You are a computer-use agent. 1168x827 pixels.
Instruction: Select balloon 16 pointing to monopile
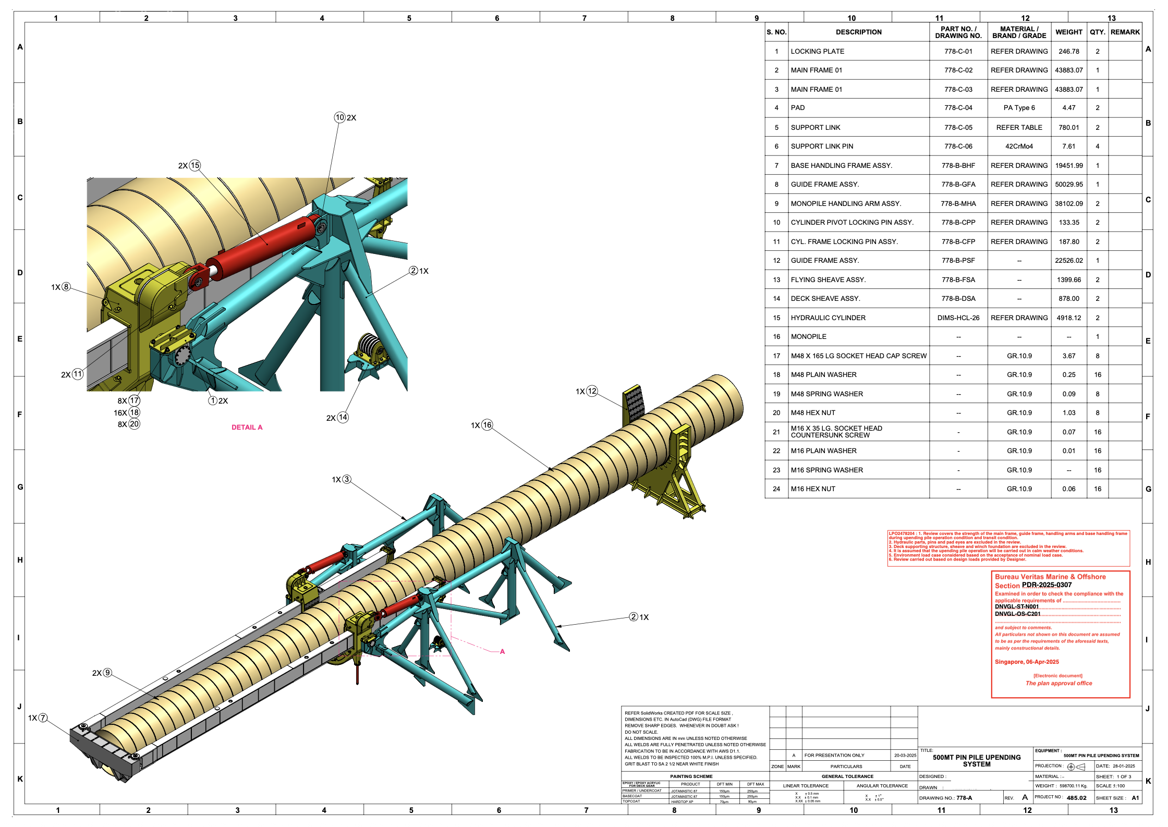(x=486, y=425)
